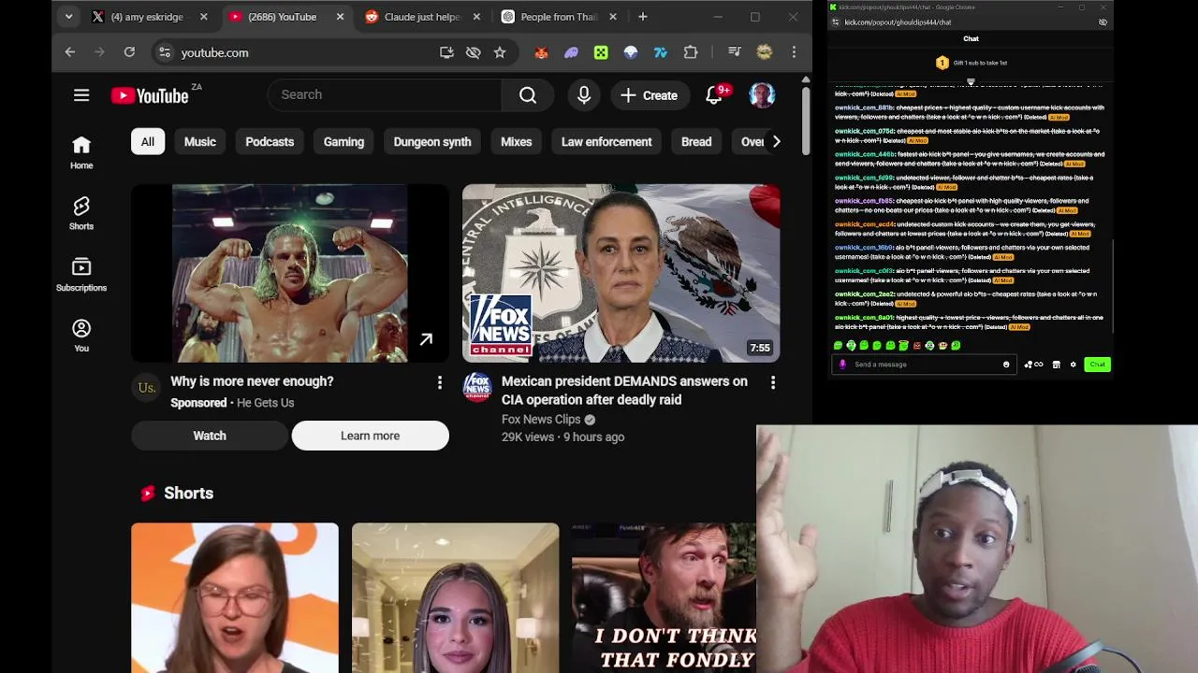Screen dimensions: 1198x673
Task: Open the YouTube hamburger guide menu
Action: pyautogui.click(x=81, y=95)
